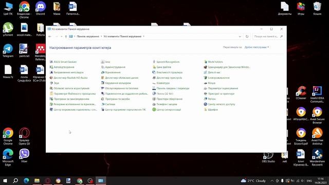Select Discord desktop shortcut
Screen dimensions: 329x185
tap(41, 8)
